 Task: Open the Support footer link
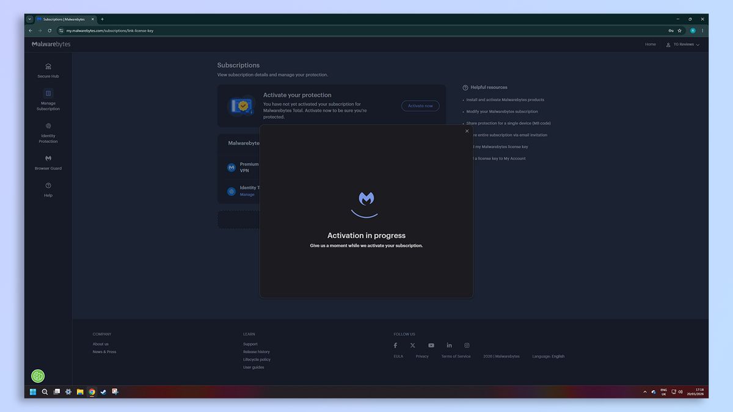250,344
